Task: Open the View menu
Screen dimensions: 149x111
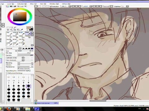Action: pos(43,4)
